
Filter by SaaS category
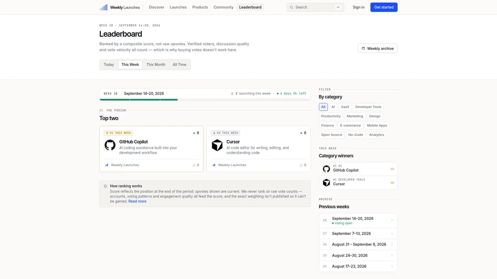345,107
